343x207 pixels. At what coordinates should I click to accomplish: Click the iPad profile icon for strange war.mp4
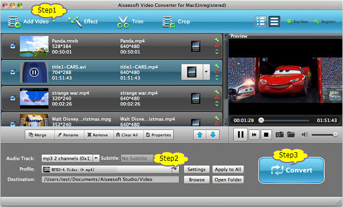[x=196, y=99]
